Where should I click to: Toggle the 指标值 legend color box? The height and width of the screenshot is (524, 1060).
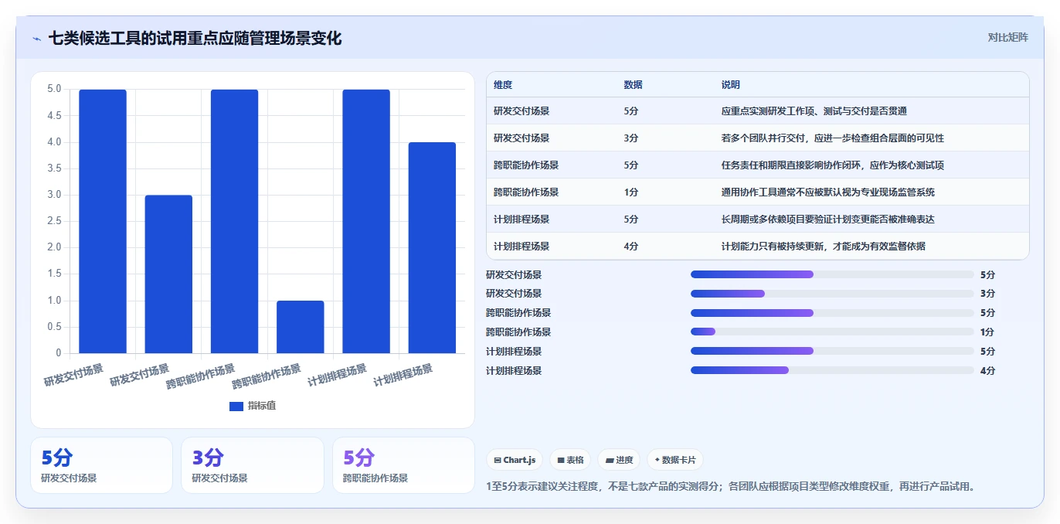(x=236, y=406)
